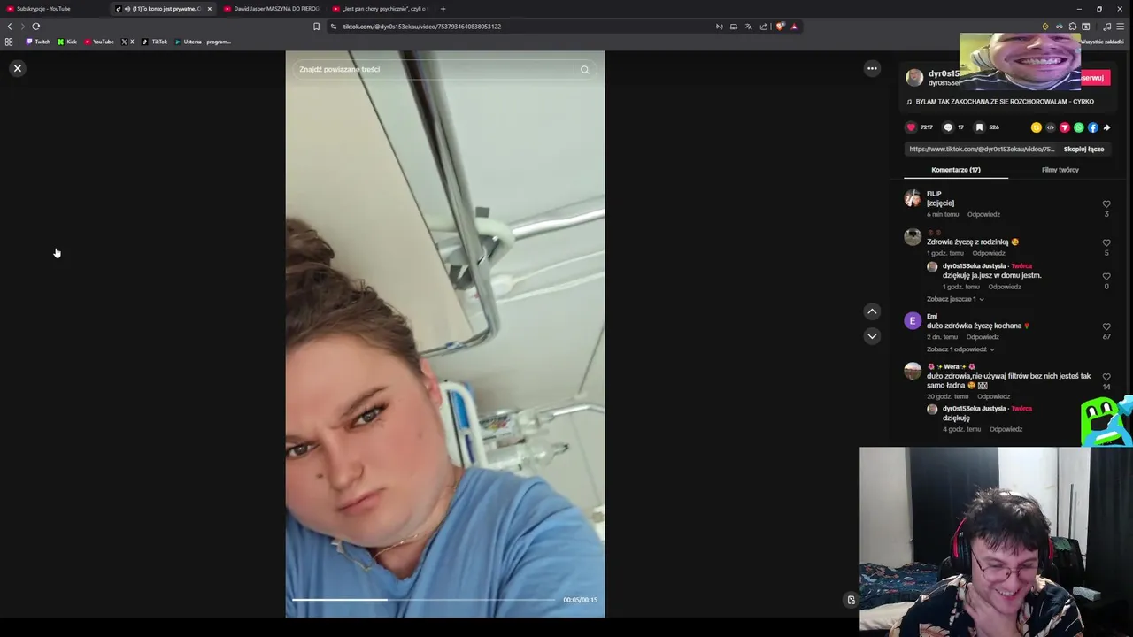
Task: Click the Brave Rewards triangle icon
Action: (x=794, y=27)
